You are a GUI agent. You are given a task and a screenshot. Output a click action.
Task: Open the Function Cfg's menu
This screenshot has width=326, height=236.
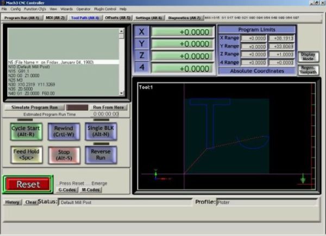click(35, 9)
